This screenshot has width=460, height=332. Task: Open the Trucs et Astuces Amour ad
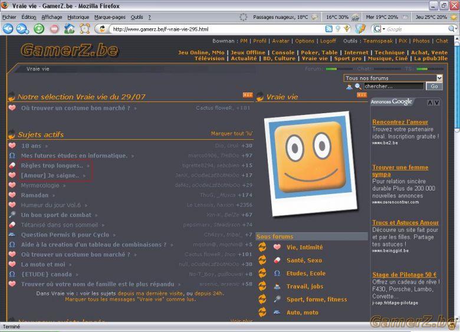[x=405, y=222]
